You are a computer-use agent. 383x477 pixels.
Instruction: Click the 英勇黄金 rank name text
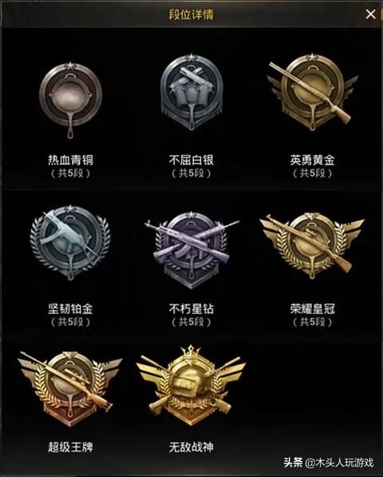point(312,160)
